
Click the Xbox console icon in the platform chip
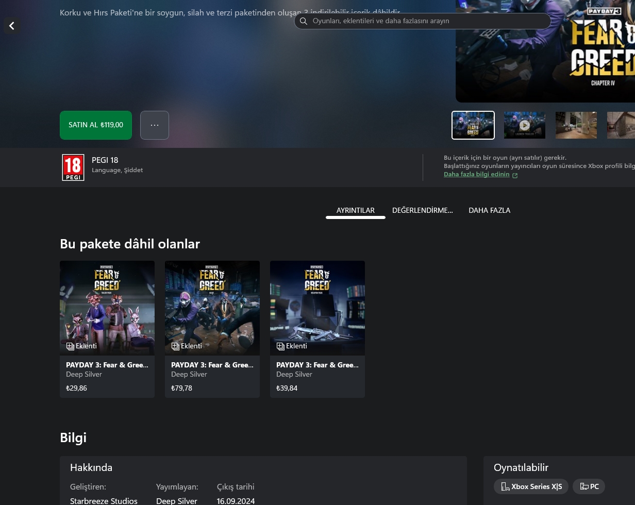click(x=505, y=486)
